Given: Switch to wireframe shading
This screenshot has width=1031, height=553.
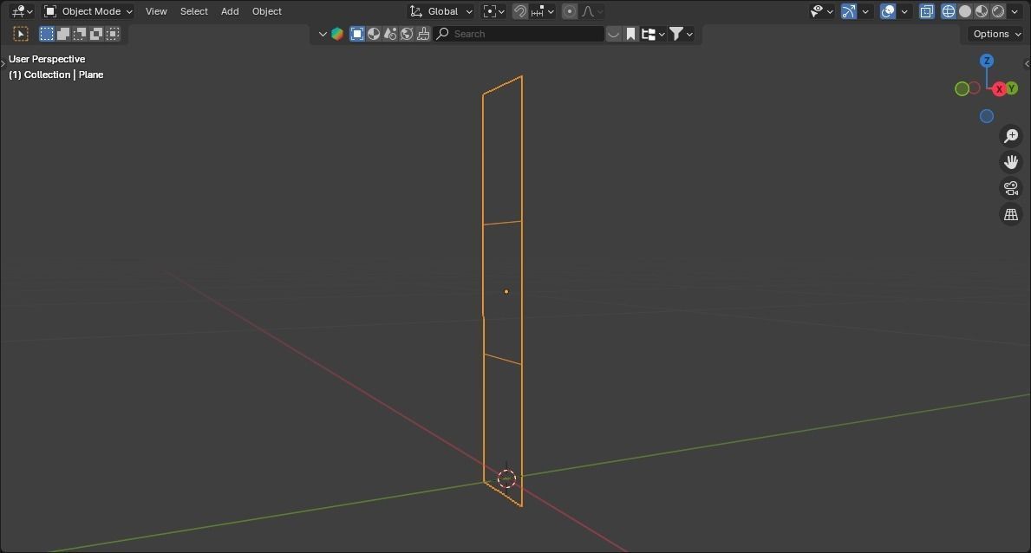Looking at the screenshot, I should pos(948,11).
